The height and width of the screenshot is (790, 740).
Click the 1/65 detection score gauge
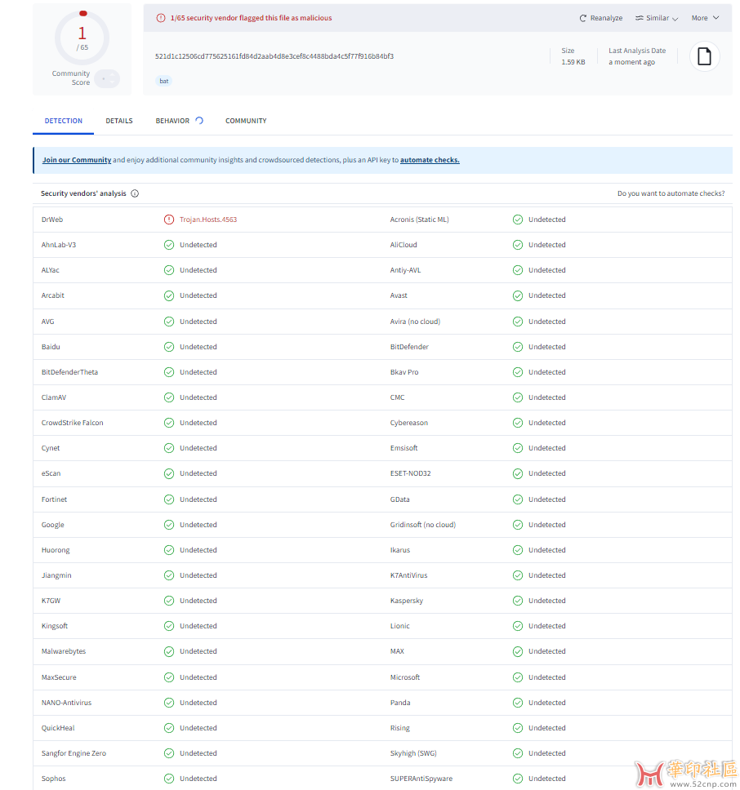(x=82, y=38)
